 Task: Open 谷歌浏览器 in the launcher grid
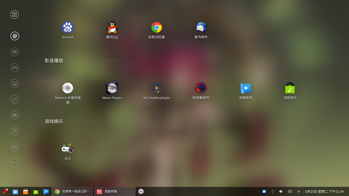coord(157,28)
